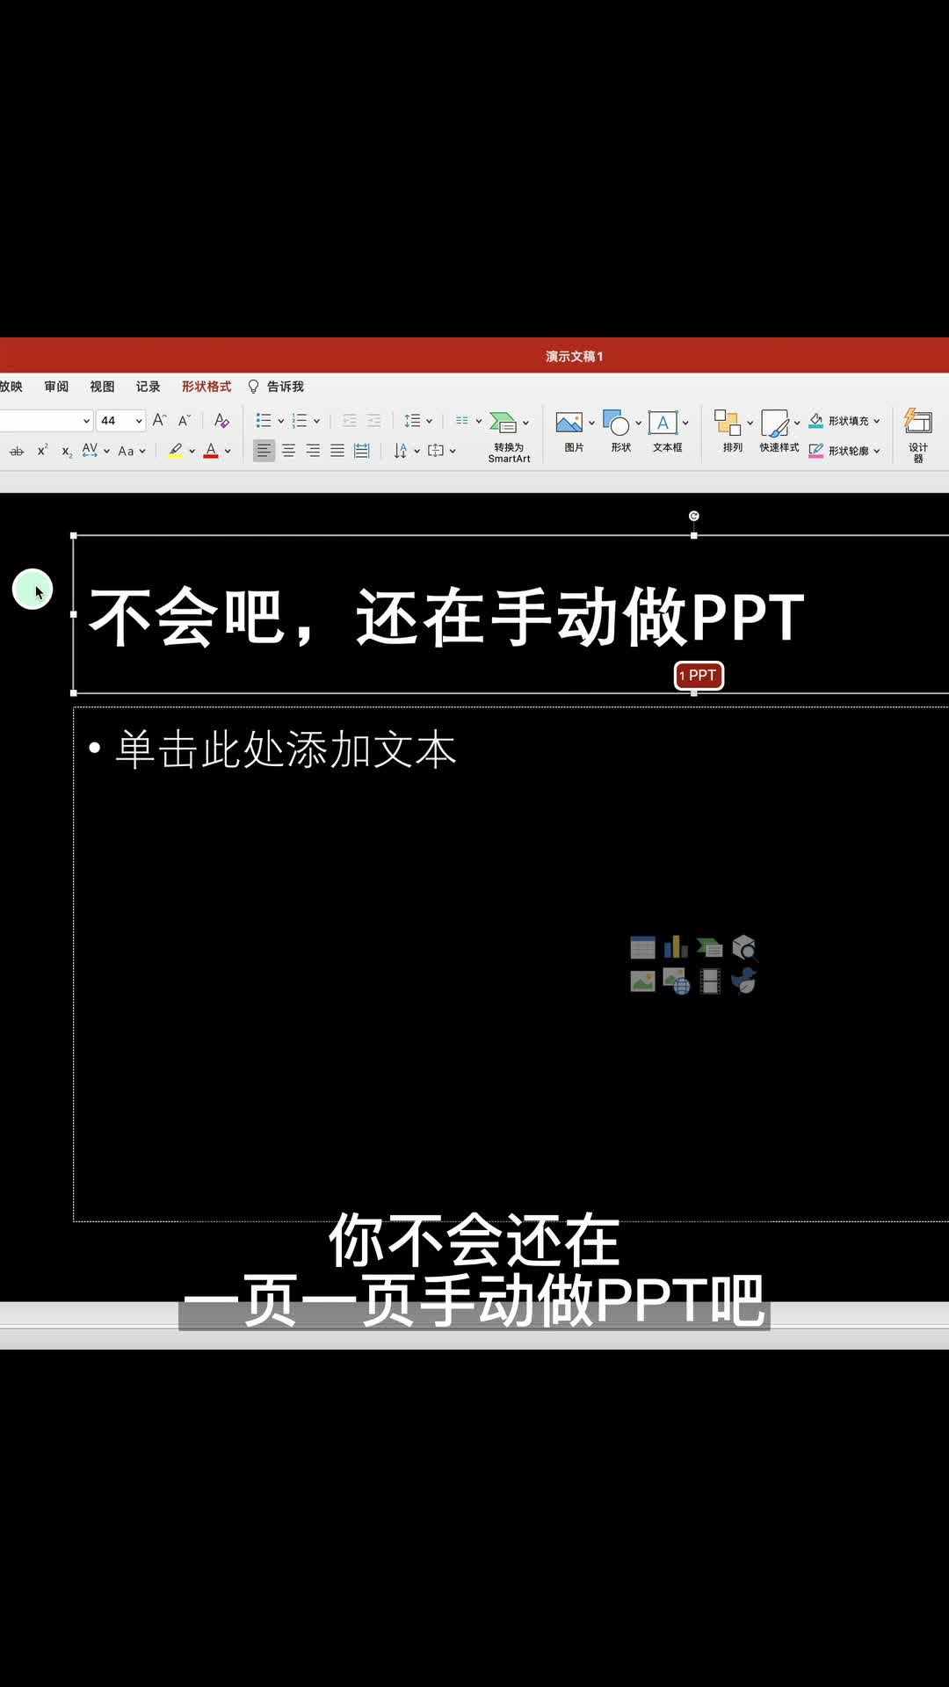Clear all text formatting
949x1687 pixels.
[x=221, y=421]
